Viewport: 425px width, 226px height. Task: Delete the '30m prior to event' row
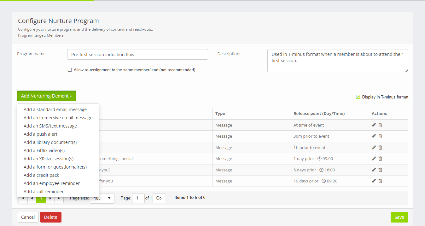380,136
